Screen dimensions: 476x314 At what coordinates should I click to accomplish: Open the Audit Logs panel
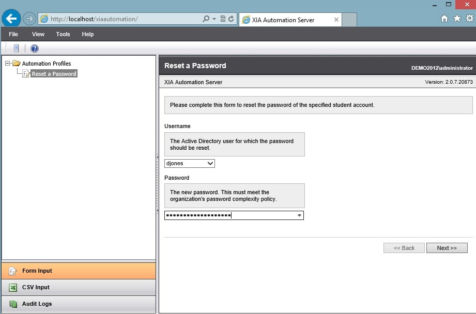(x=79, y=304)
